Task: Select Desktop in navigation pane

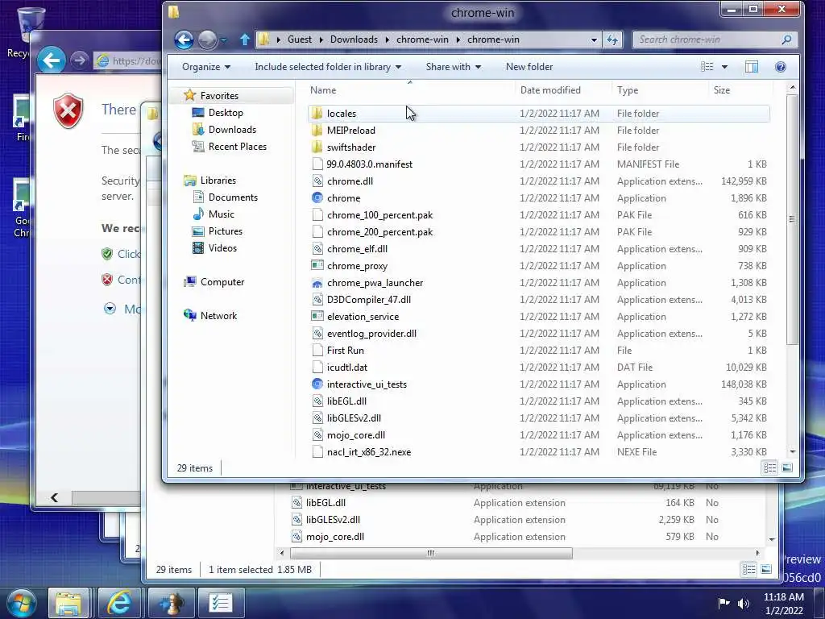Action: pyautogui.click(x=226, y=113)
